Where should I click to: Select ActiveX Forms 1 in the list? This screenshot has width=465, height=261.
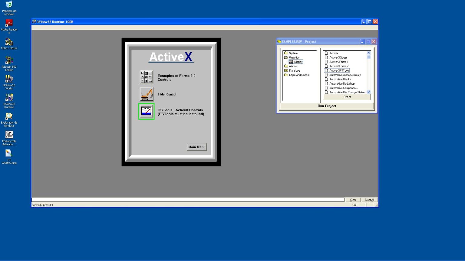tap(339, 62)
